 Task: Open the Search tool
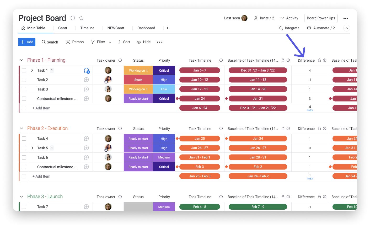pos(50,42)
